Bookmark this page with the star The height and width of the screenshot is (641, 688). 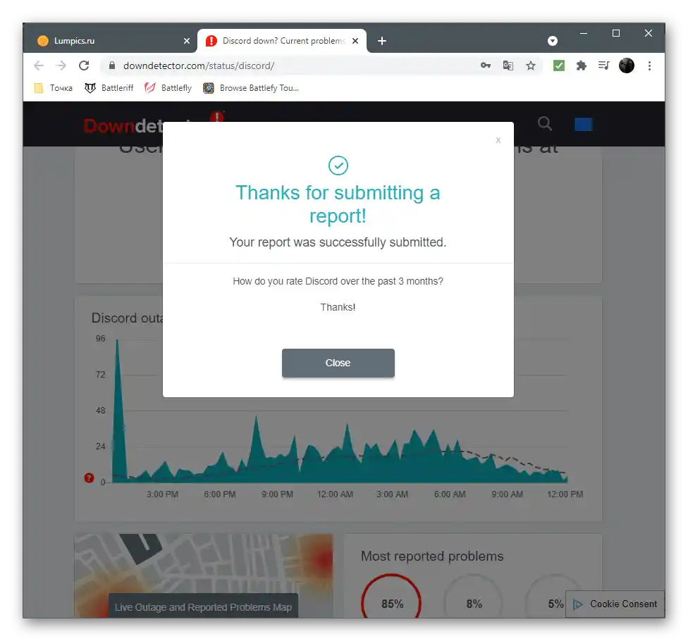point(531,66)
